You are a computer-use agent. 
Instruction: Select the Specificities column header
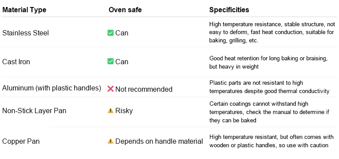pos(229,10)
